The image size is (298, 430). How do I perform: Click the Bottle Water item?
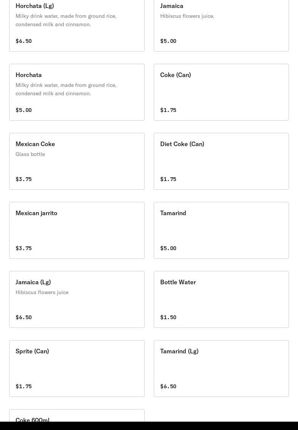(x=221, y=299)
